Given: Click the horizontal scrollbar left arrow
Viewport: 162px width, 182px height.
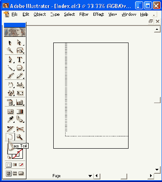Looking at the screenshot, I should [97, 176].
